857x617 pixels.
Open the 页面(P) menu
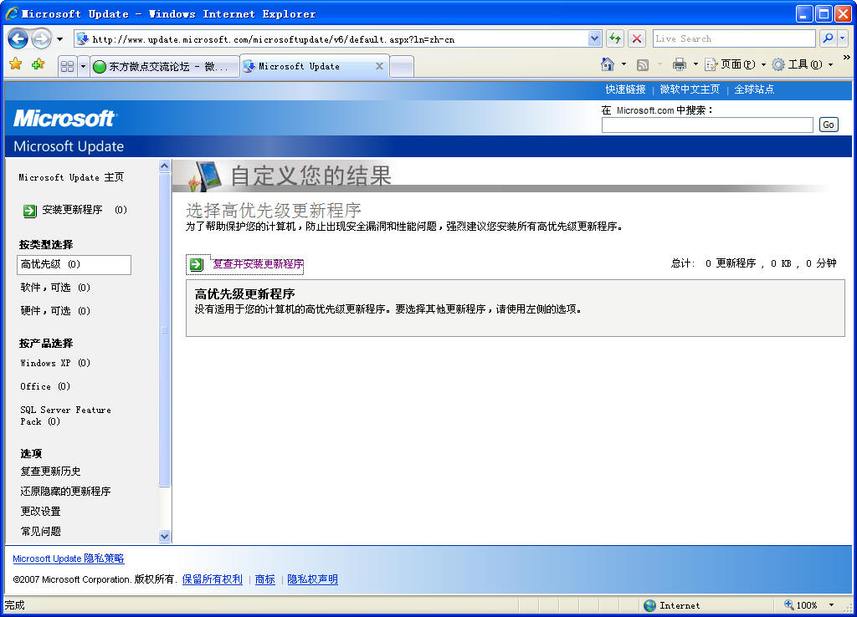[735, 64]
